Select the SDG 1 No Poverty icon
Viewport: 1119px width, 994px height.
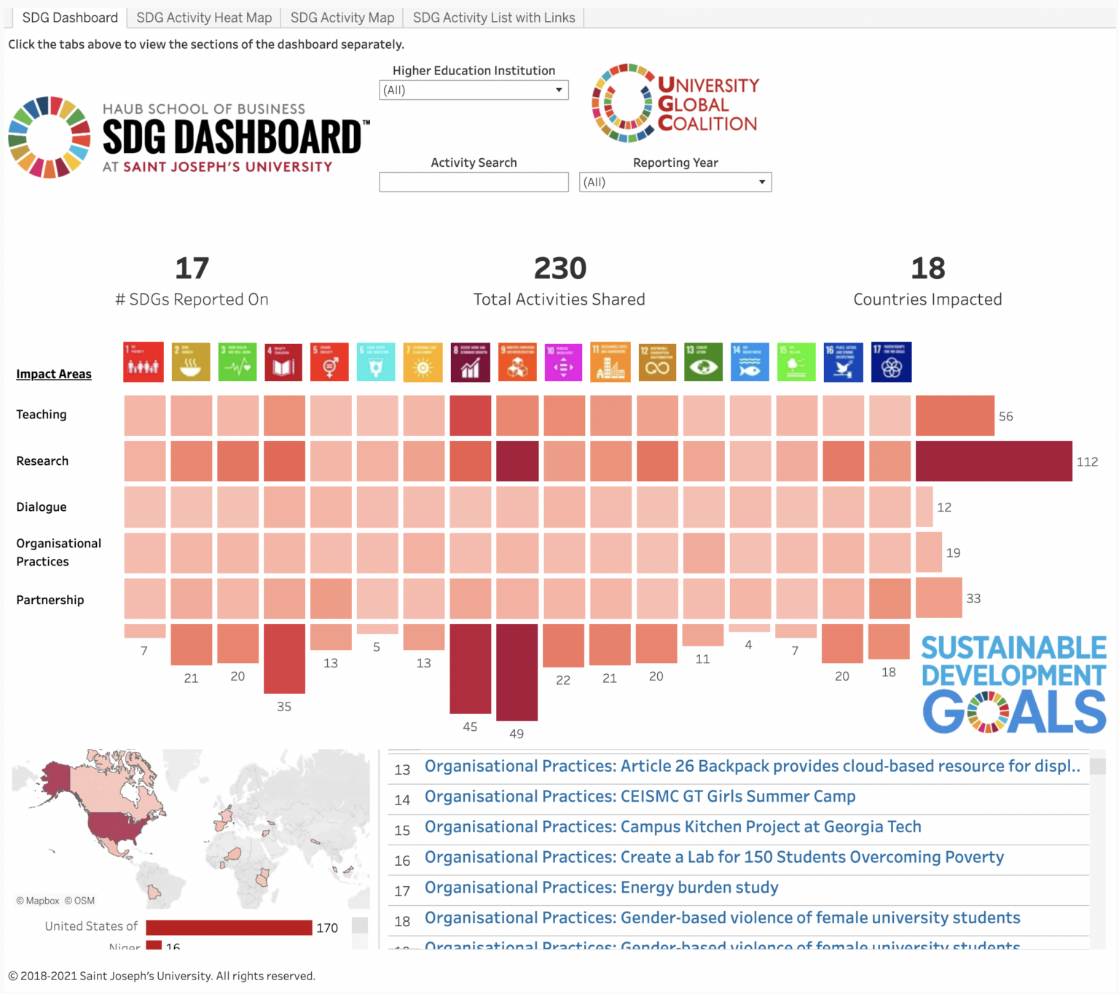tap(143, 362)
